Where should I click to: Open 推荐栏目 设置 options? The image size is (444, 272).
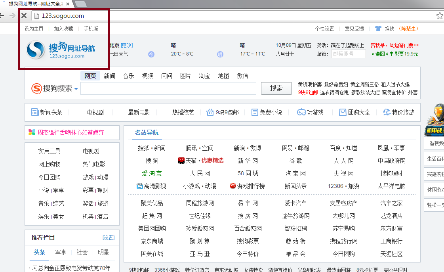108,238
